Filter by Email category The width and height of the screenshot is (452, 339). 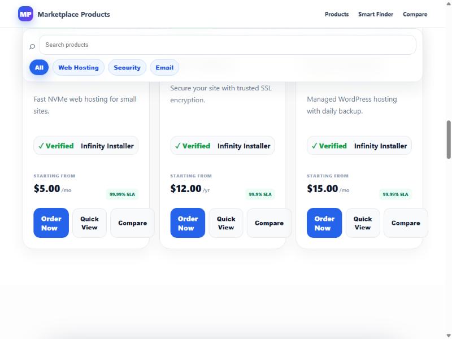coord(164,67)
